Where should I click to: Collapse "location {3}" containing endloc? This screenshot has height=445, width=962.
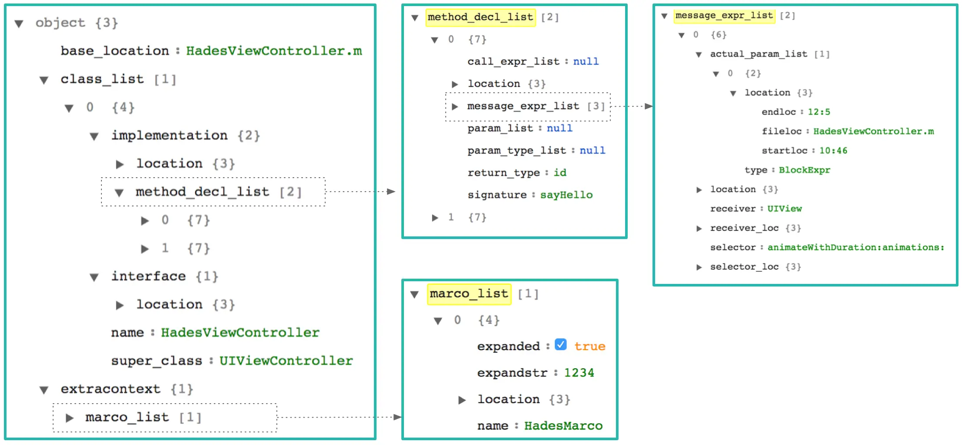[733, 93]
